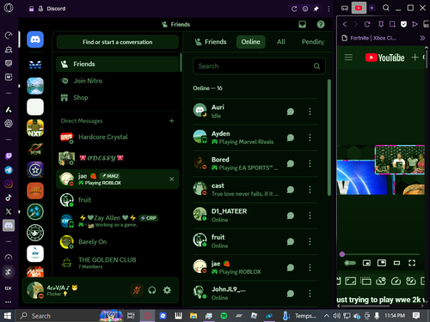Open Windows Start menu
The image size is (430, 322).
8,316
